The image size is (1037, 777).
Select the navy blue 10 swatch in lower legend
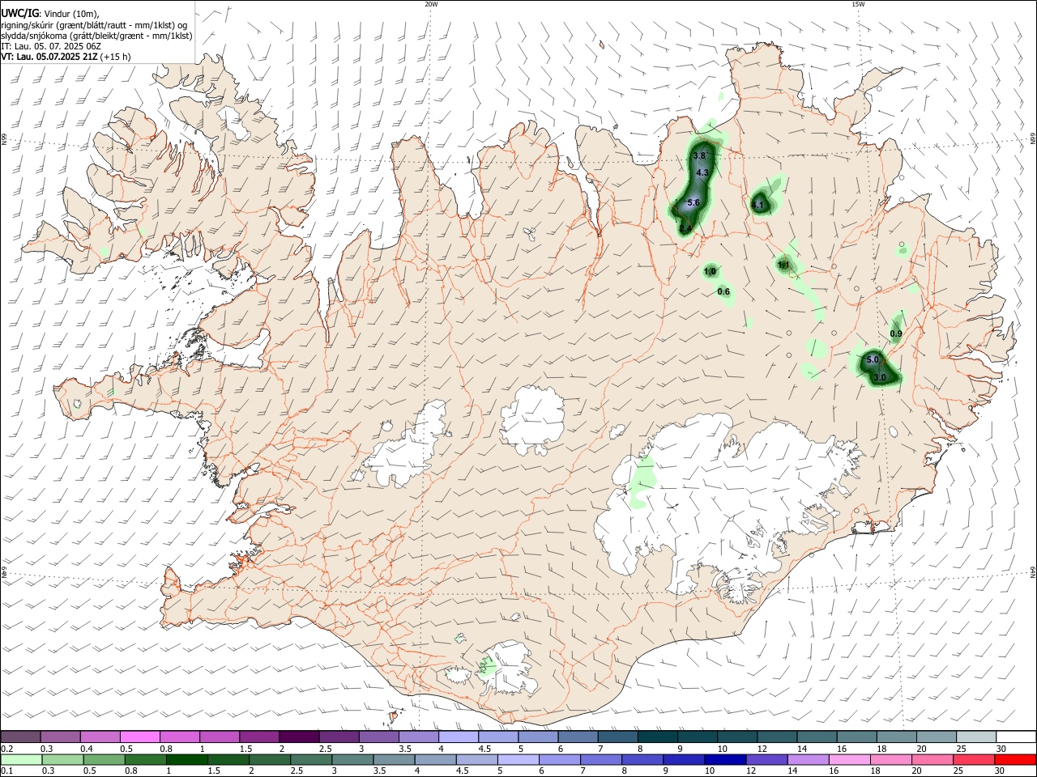point(725,759)
